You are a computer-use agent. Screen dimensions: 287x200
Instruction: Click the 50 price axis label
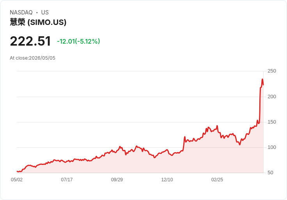(270, 173)
